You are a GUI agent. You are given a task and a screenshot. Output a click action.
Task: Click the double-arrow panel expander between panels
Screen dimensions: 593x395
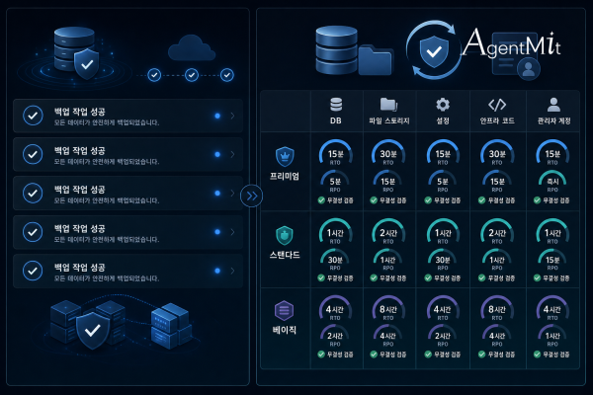point(251,196)
